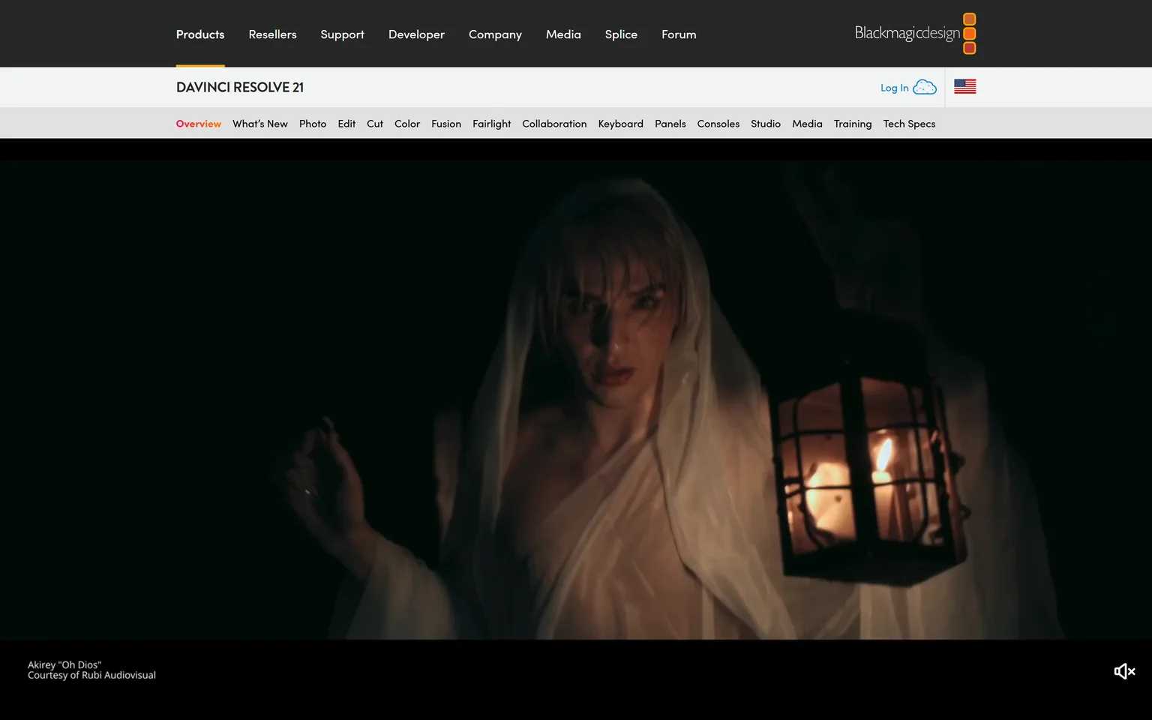
Task: Visit the Forum link
Action: 679,34
